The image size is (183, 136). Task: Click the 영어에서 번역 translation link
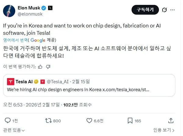coord(16,40)
